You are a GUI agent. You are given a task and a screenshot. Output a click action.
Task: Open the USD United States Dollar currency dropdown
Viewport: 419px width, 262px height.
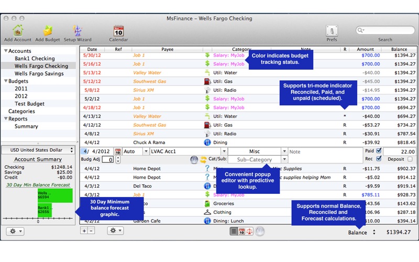tap(38, 150)
